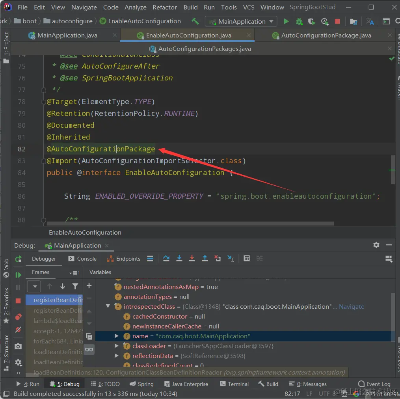Stop the process with the top toolbar red square

click(337, 21)
